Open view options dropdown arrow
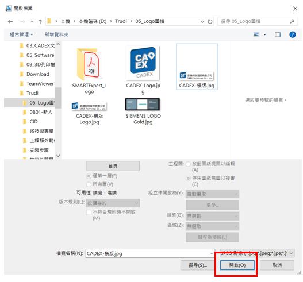Image resolution: width=303 pixels, height=282 pixels. [264, 34]
